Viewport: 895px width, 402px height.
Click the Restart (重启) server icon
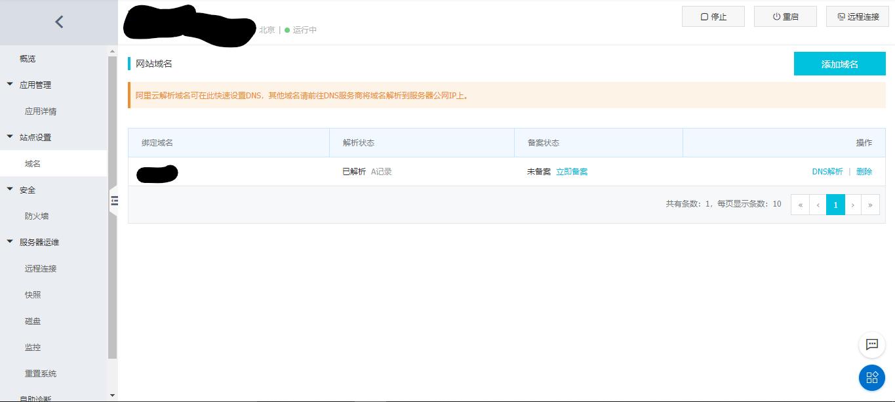[777, 16]
